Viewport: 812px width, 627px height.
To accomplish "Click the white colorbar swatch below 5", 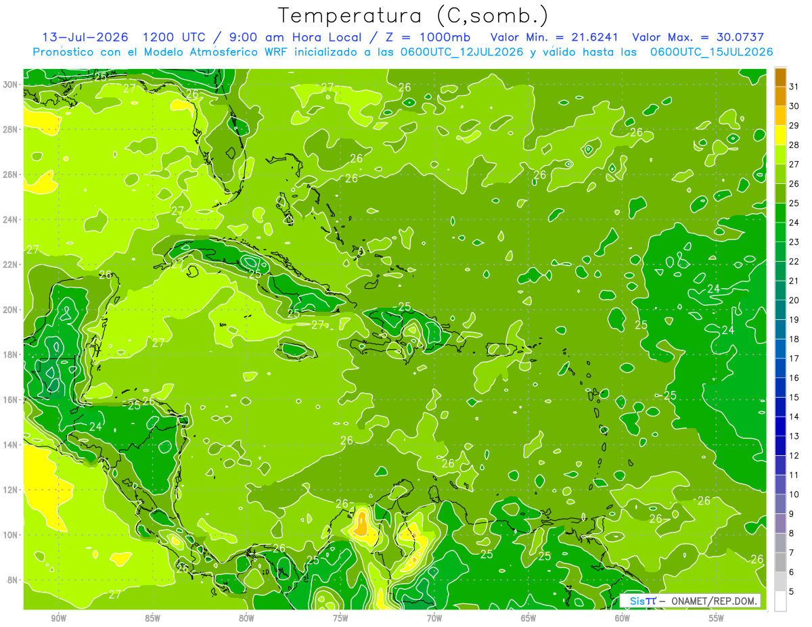I will [780, 601].
